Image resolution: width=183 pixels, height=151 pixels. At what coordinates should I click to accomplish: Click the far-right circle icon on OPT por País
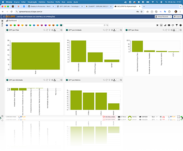coord(61,30)
